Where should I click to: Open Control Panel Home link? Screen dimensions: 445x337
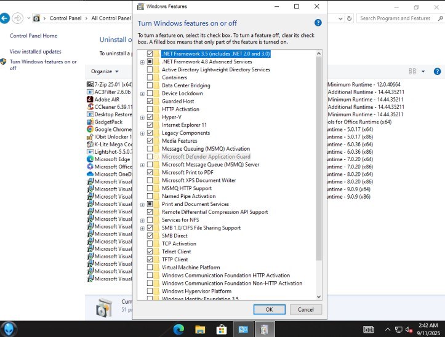33,36
